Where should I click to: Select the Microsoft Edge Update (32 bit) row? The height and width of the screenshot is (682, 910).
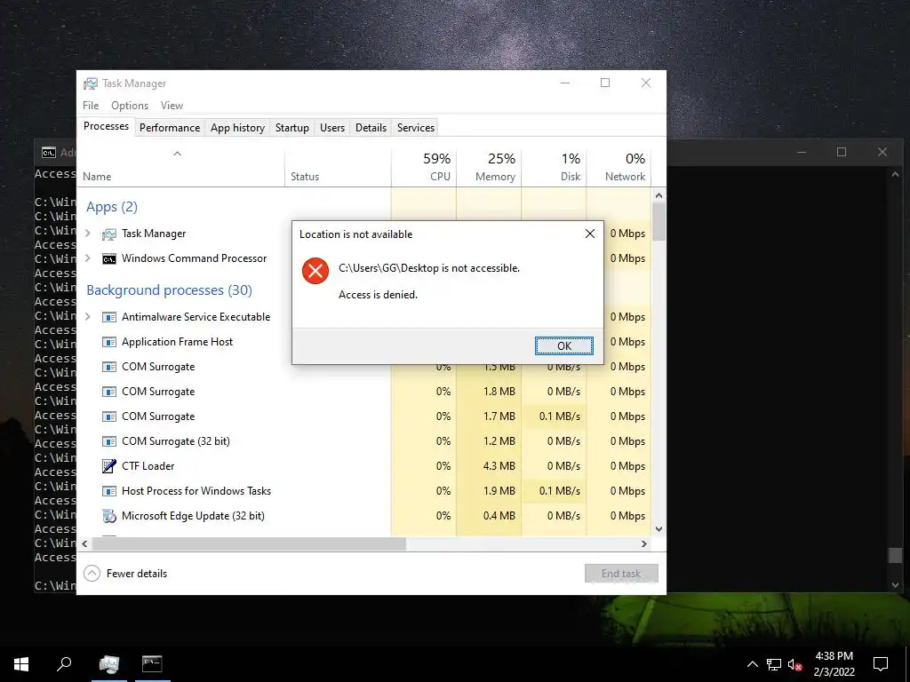pyautogui.click(x=363, y=516)
